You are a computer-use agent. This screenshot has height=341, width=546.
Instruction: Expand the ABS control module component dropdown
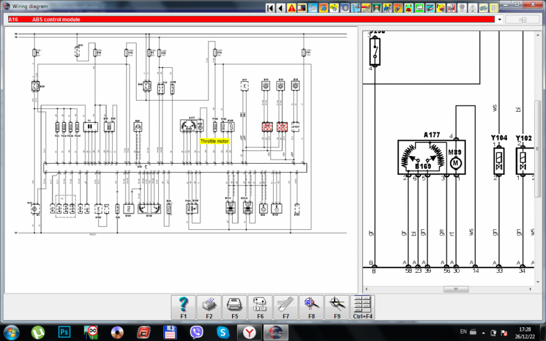[500, 20]
